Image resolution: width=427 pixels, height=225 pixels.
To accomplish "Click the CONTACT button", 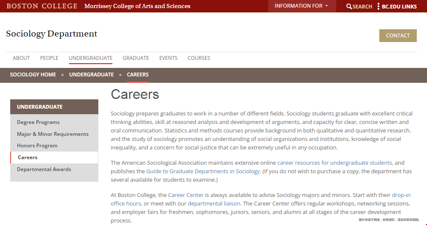I will (398, 36).
